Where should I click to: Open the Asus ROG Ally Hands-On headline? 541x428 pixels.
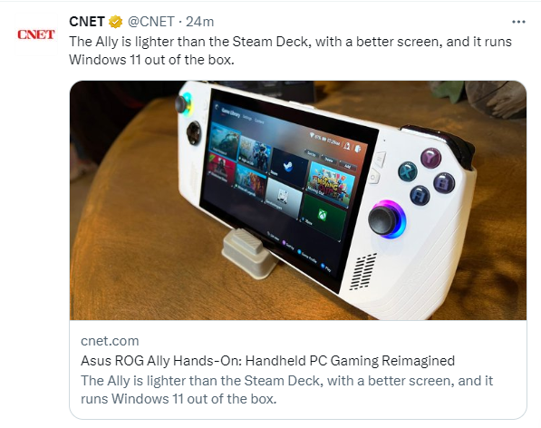(x=267, y=361)
